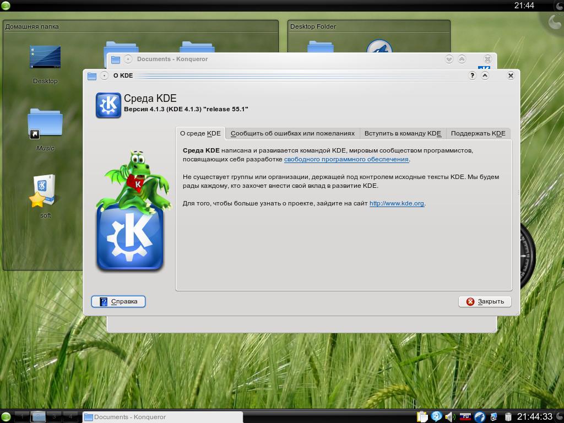Switch to Сообщить об ошибках или пожеланиях tab
This screenshot has width=564, height=423.
[x=292, y=133]
